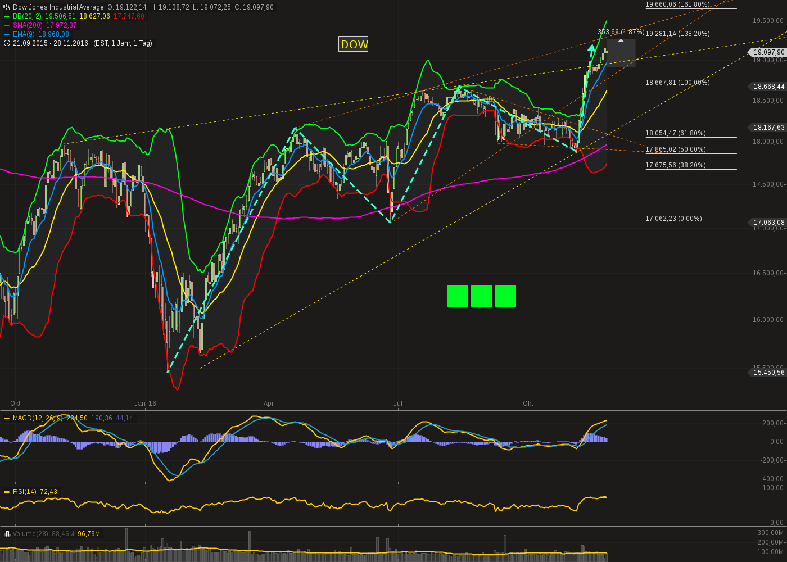Select the Fibonacci 161.80% level label
Screen dimensions: 787x562
point(677,4)
